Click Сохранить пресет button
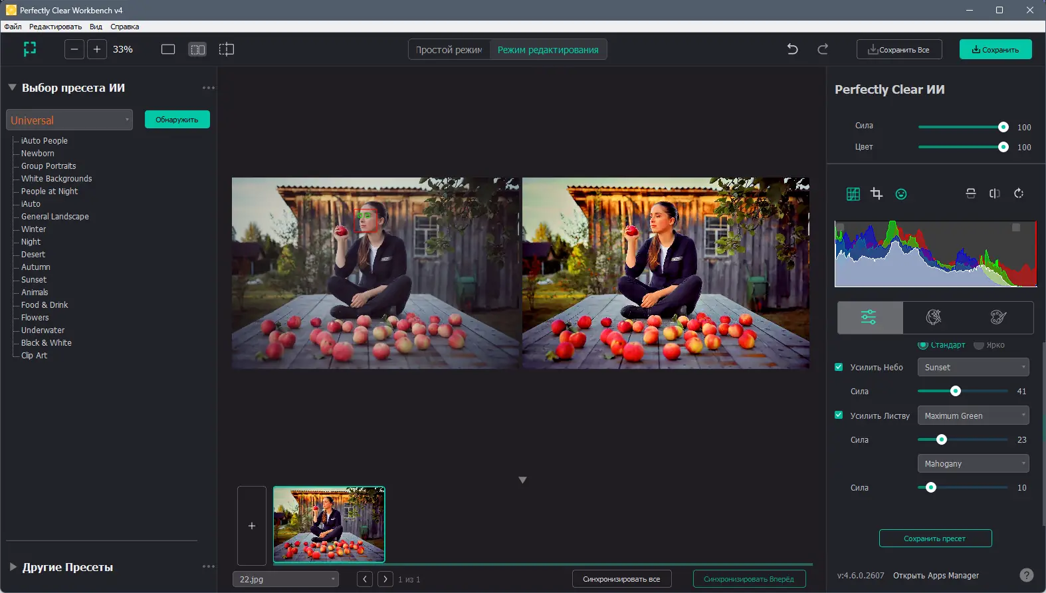The width and height of the screenshot is (1046, 593). tap(935, 538)
